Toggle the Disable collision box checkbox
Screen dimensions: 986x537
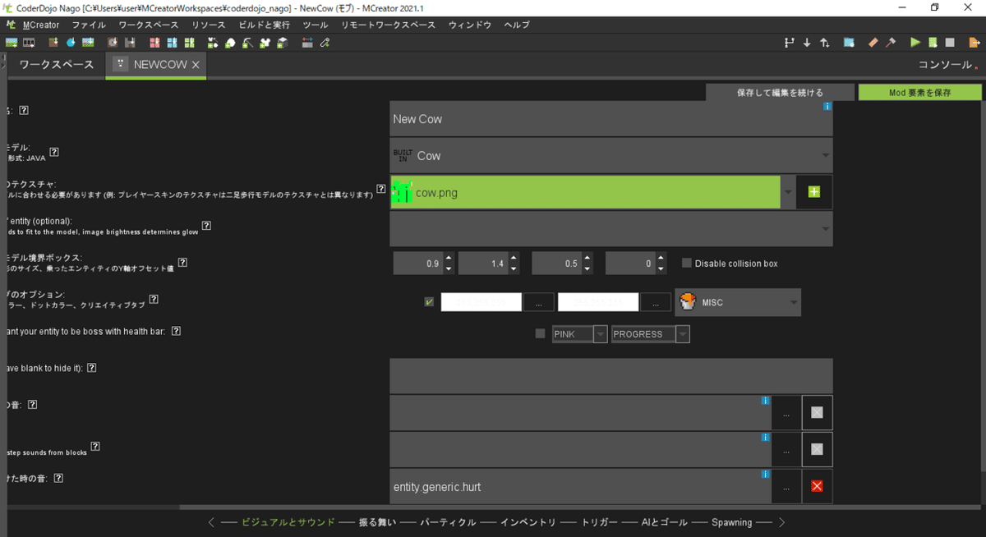pyautogui.click(x=686, y=262)
